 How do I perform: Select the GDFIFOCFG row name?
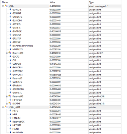[x=18, y=89]
